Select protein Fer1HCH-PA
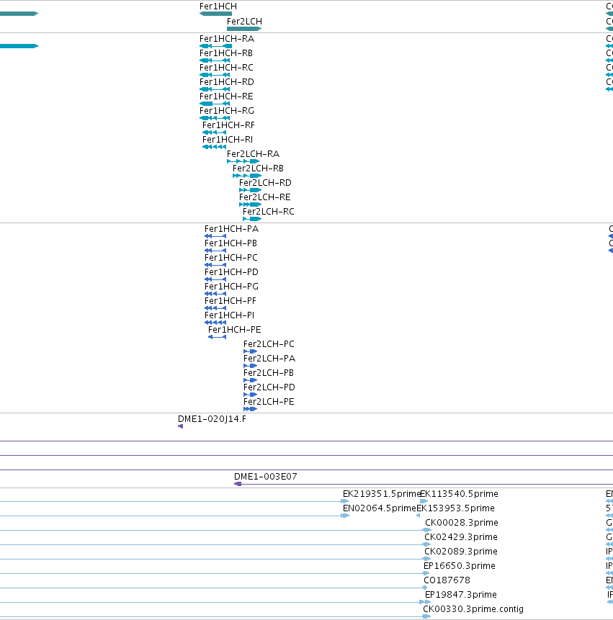 click(215, 236)
